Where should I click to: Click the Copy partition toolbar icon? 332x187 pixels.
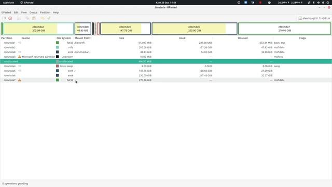tap(27, 18)
